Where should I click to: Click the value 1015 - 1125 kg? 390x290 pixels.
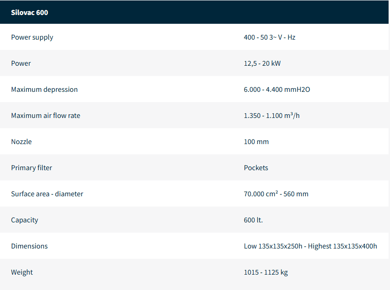click(x=266, y=272)
